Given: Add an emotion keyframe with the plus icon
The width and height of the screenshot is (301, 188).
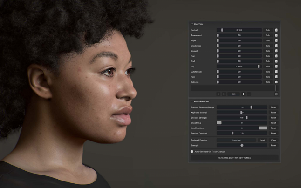Looking at the screenshot, I should [243, 94].
